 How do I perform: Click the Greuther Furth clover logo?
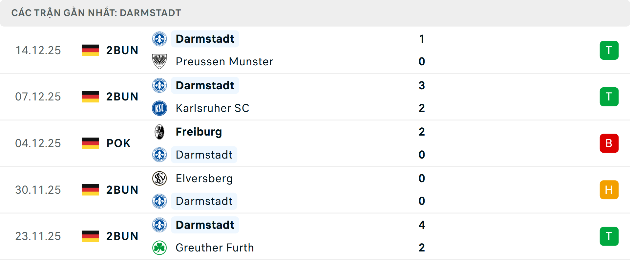tap(159, 248)
